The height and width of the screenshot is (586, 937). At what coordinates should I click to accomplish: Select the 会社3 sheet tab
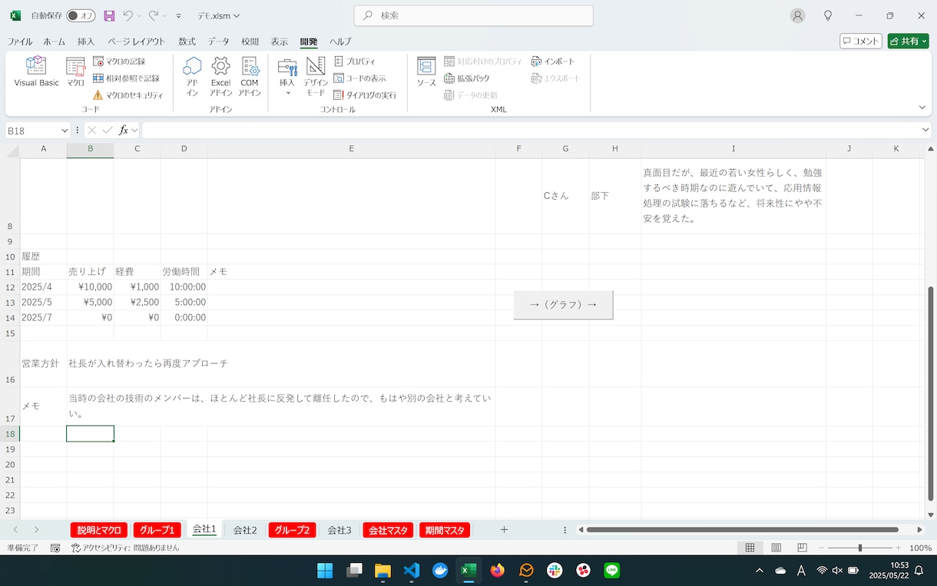click(339, 530)
